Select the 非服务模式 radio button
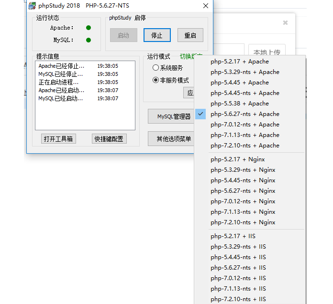The image size is (333, 304). [x=170, y=80]
